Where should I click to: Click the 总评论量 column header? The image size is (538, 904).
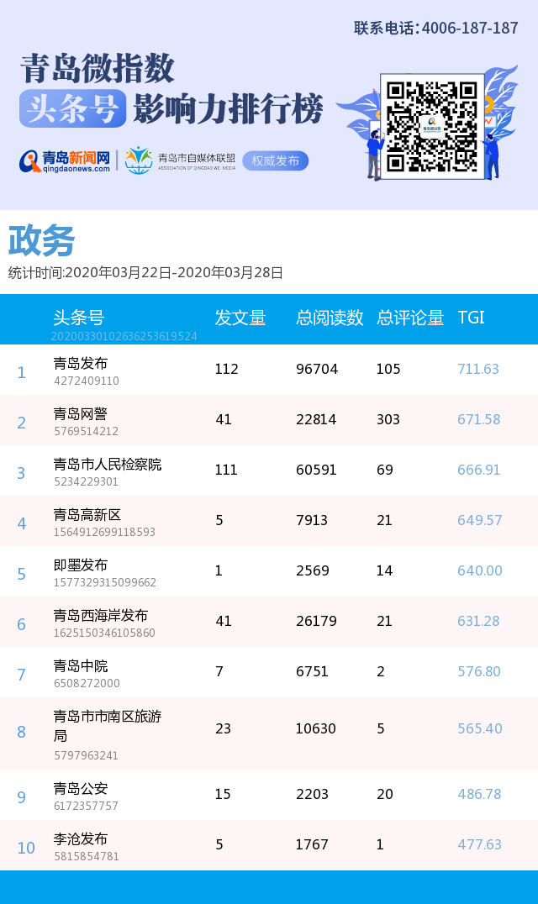click(x=410, y=318)
